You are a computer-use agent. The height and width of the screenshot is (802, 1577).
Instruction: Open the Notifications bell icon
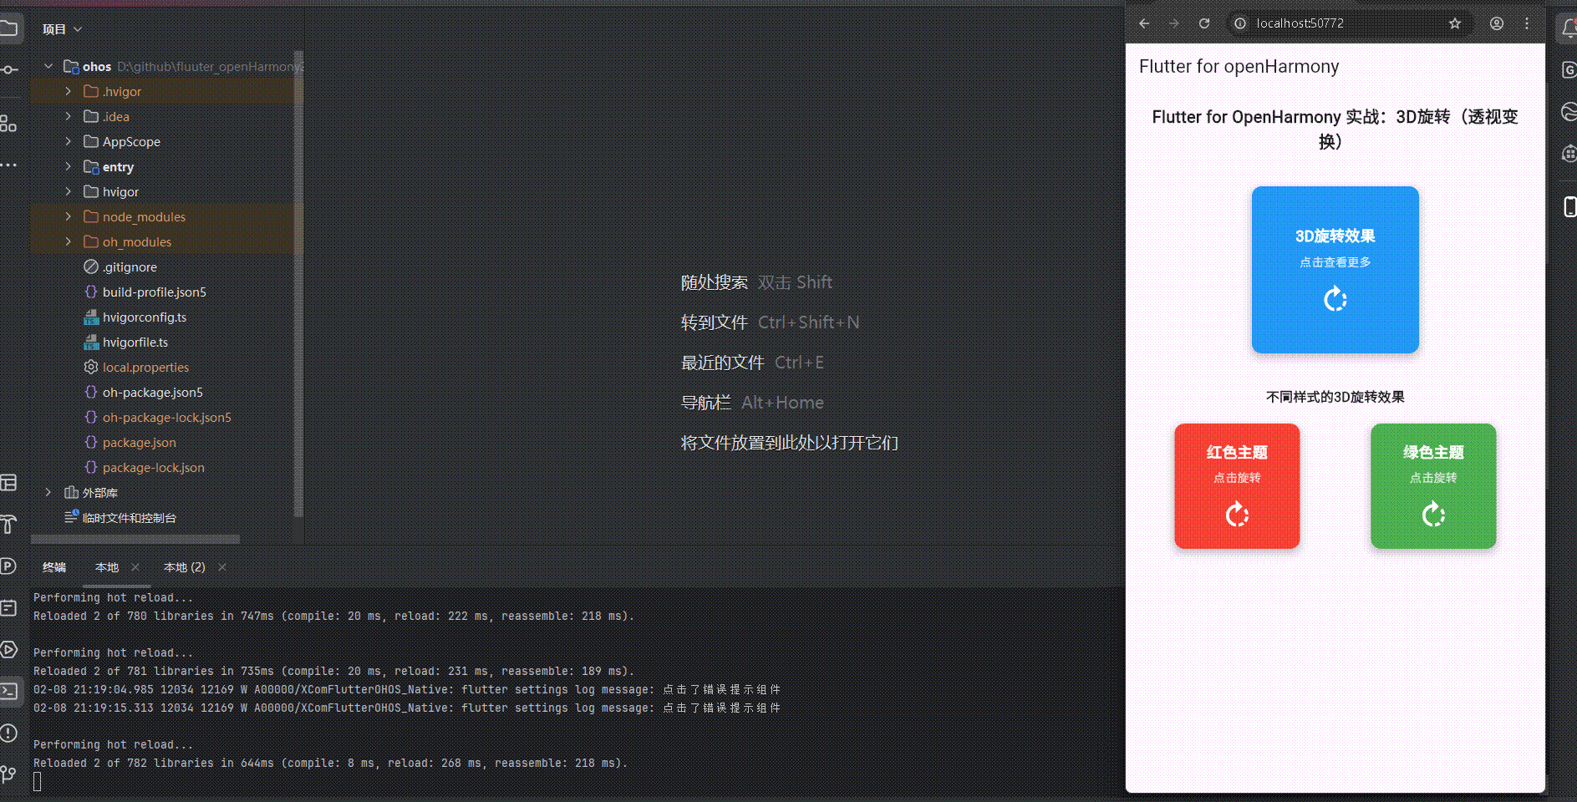point(1569,29)
